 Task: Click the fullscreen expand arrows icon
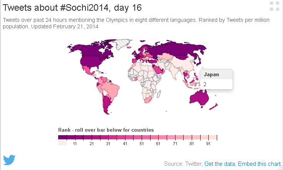pos(274,6)
